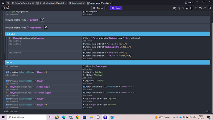Image resolution: width=213 pixels, height=120 pixels.
Task: Click the circular add-other-event icon
Action: 191,8
